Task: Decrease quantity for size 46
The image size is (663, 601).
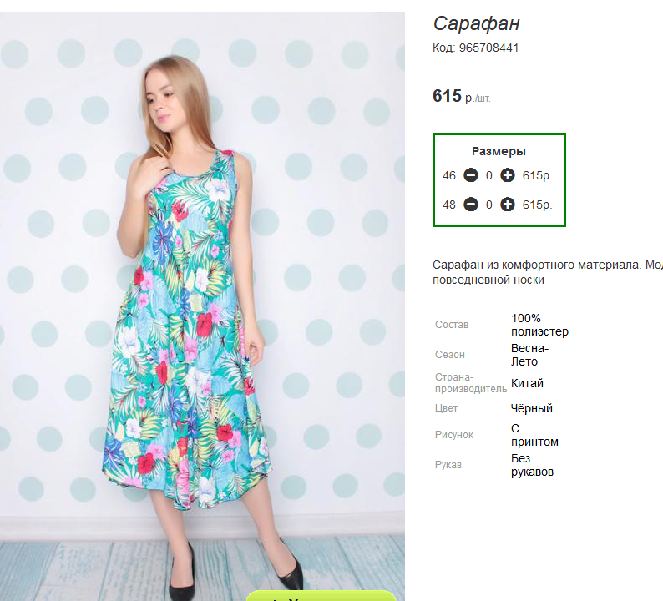Action: (x=471, y=175)
